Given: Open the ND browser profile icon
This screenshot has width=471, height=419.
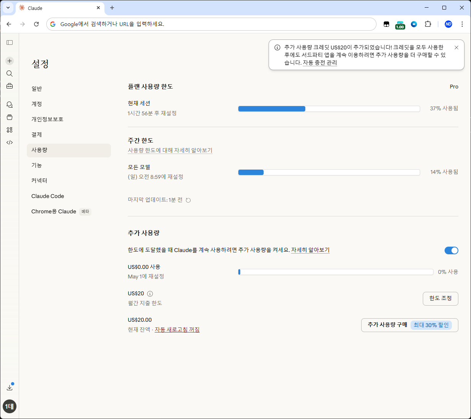Looking at the screenshot, I should point(448,24).
